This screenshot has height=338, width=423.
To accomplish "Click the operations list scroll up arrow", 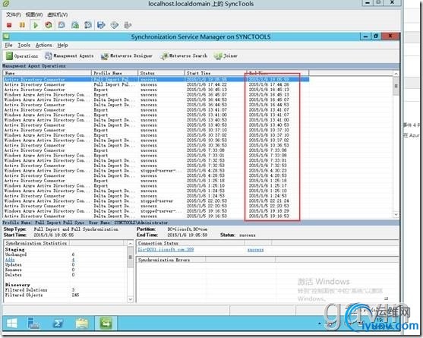I will [x=396, y=74].
